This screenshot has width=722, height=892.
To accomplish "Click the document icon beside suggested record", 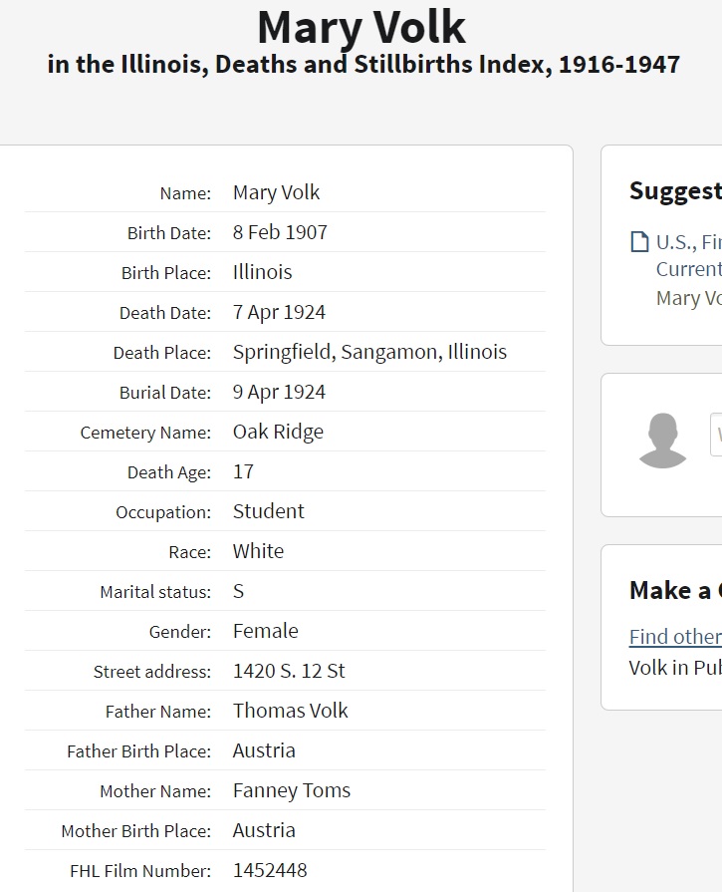I will coord(639,242).
